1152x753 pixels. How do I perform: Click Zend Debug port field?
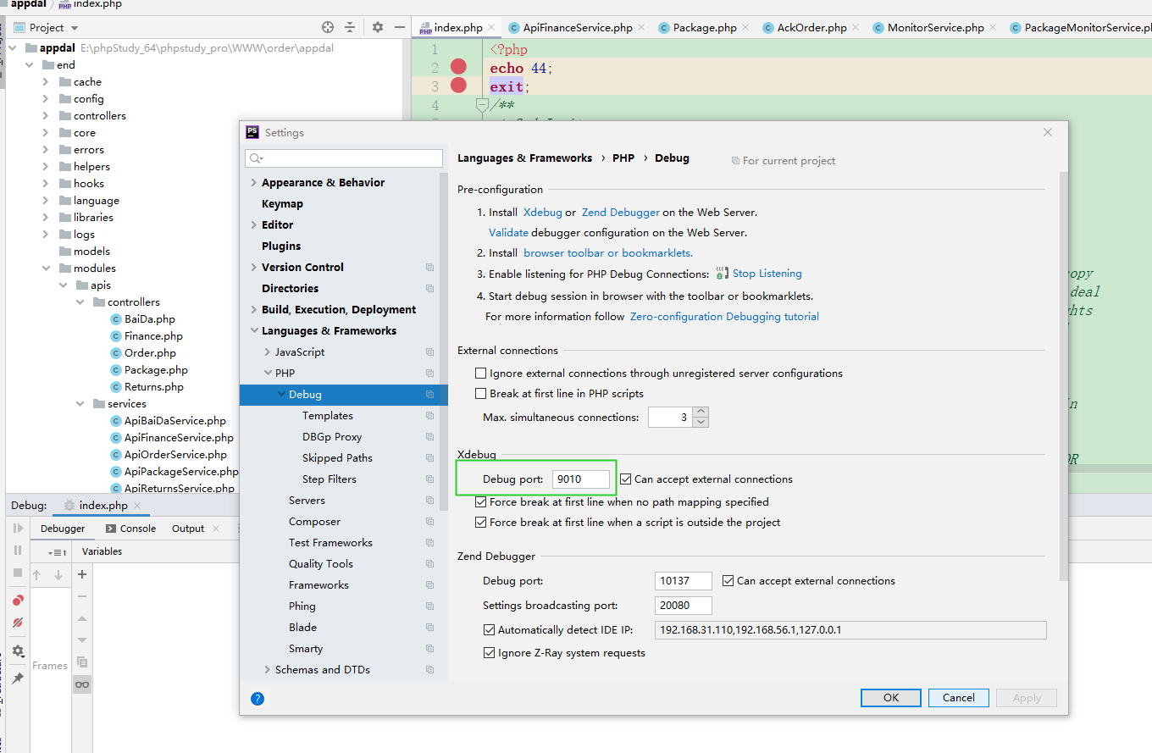684,581
